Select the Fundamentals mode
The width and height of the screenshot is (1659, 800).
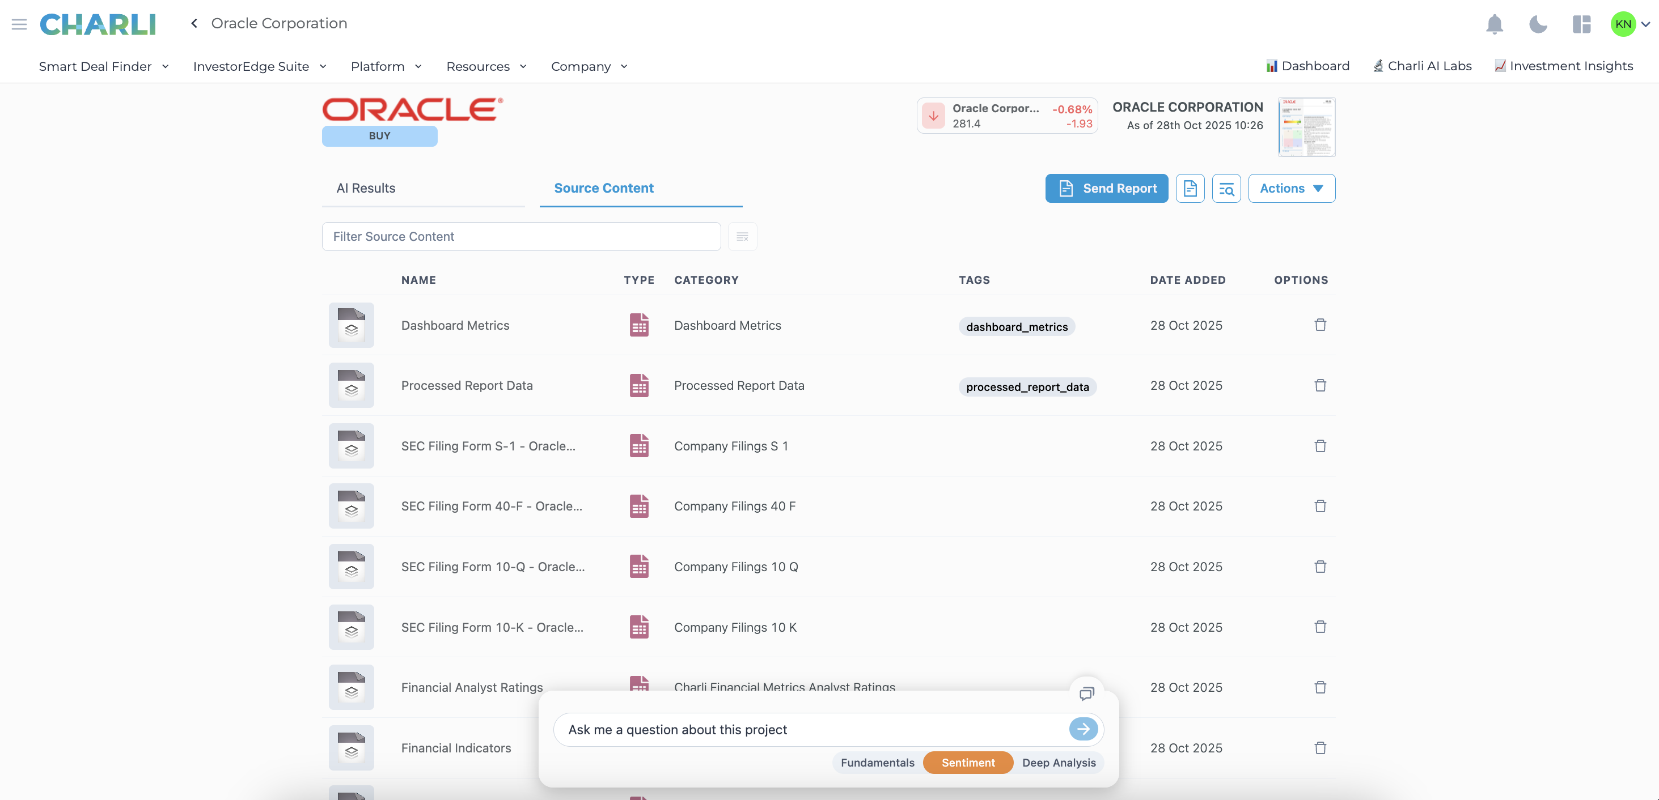[877, 763]
